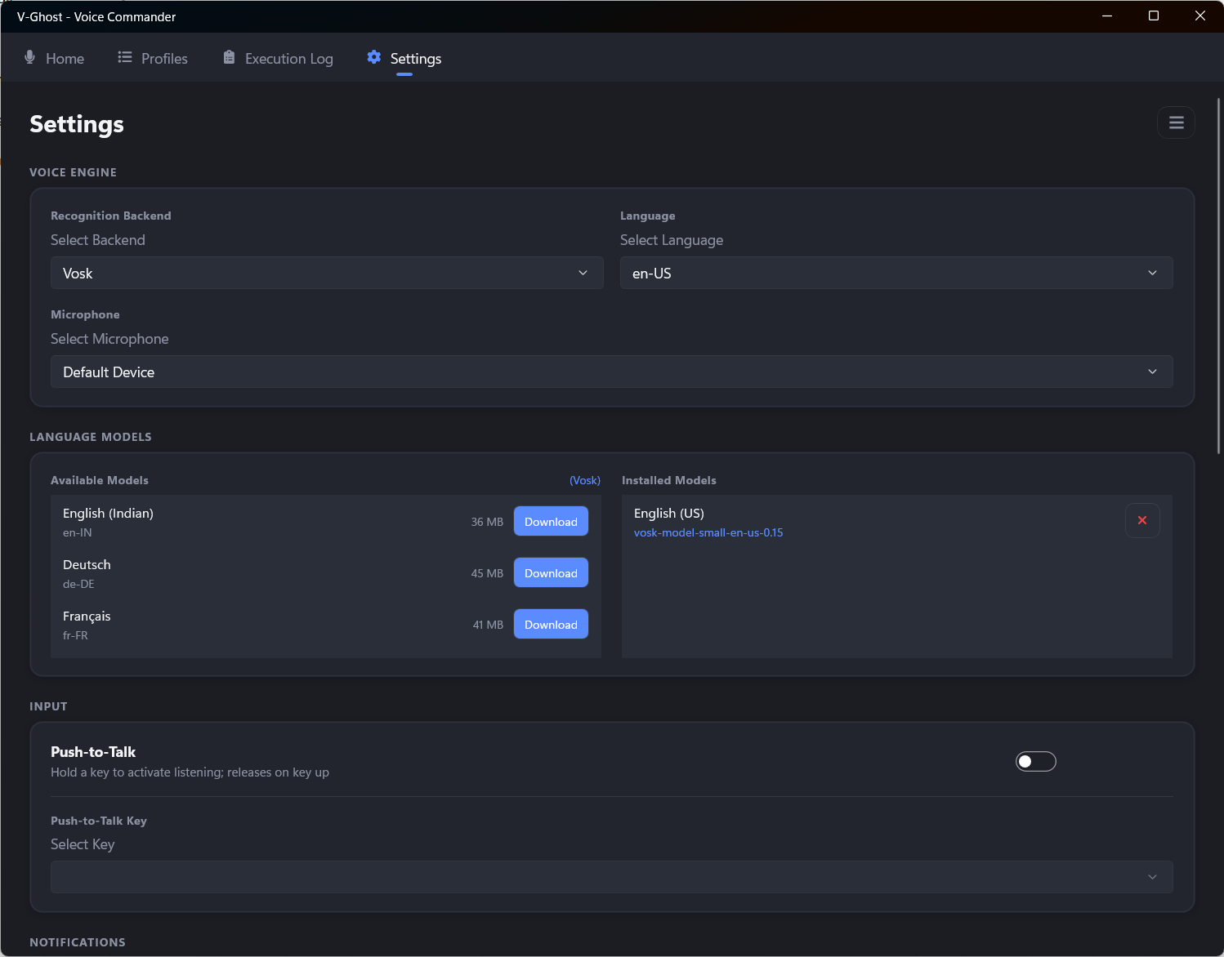Click the microphone Home icon
Image resolution: width=1224 pixels, height=957 pixels.
tap(30, 57)
